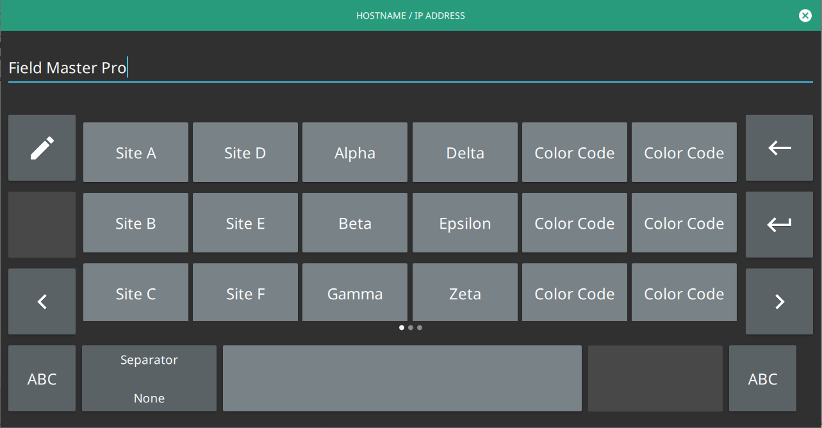Select the Zeta preset key
Viewport: 822px width, 428px height.
465,293
